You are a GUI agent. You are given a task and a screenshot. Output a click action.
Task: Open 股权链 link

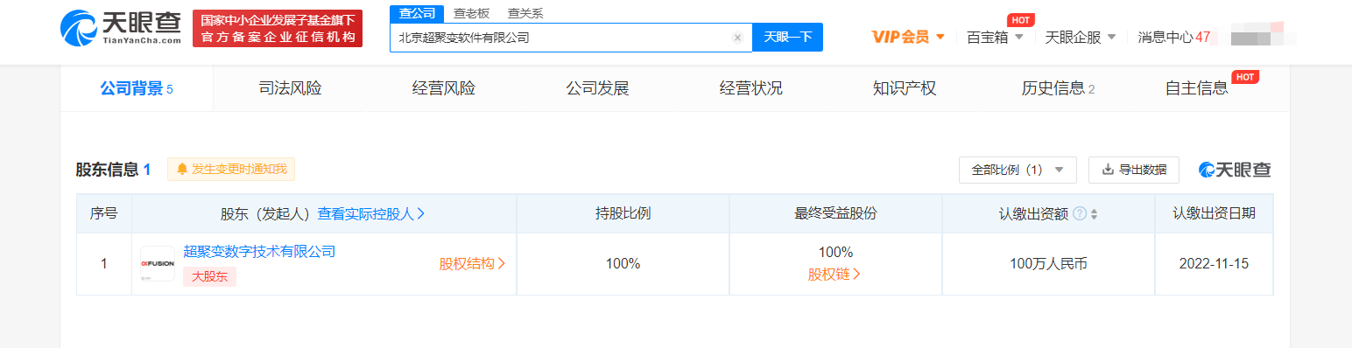pyautogui.click(x=834, y=275)
